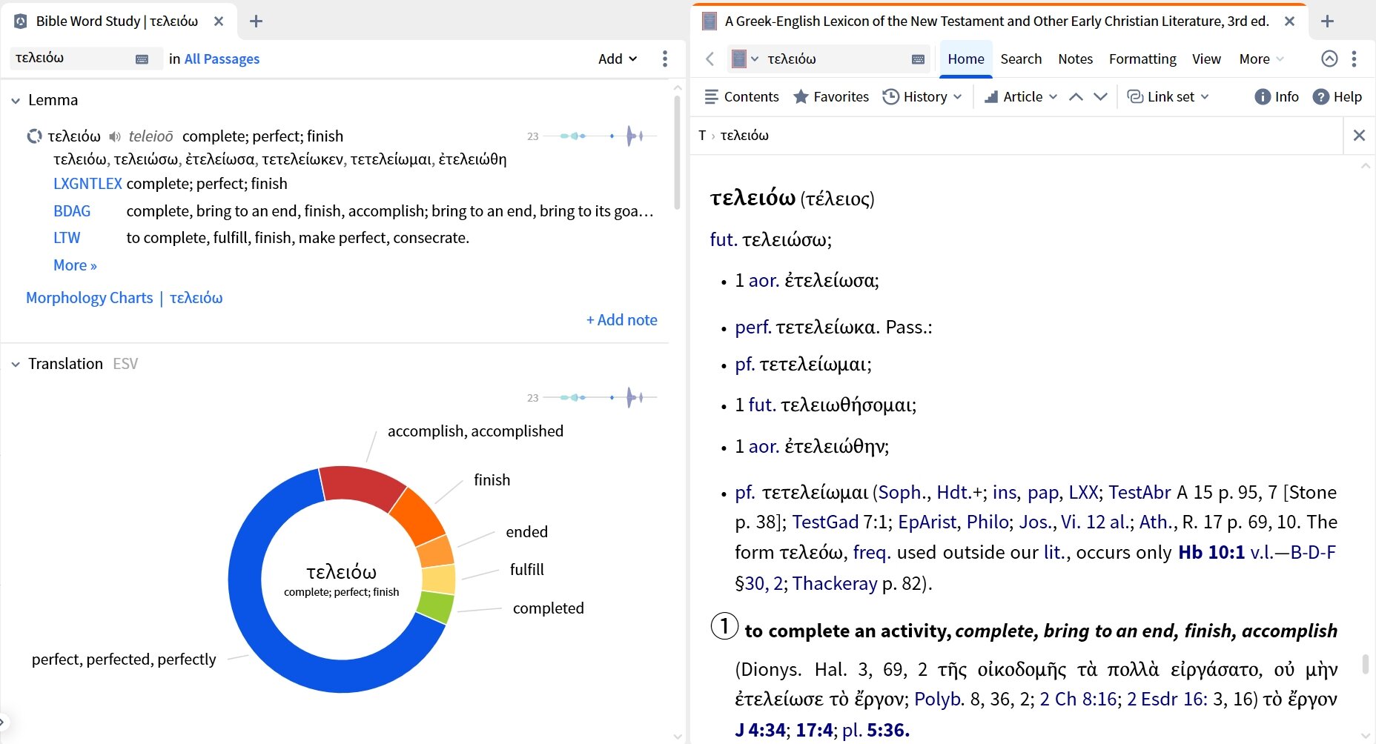Switch to the Notes ribbon tab
1376x744 pixels.
pos(1075,59)
